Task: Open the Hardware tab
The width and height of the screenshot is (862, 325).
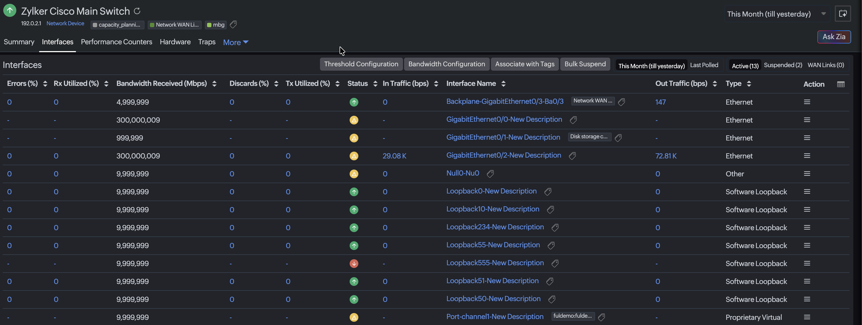Action: pyautogui.click(x=175, y=42)
